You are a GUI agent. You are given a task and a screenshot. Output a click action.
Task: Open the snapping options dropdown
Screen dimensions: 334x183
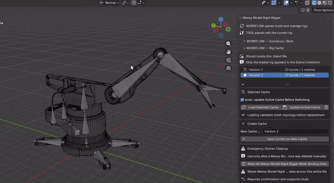(x=141, y=3)
